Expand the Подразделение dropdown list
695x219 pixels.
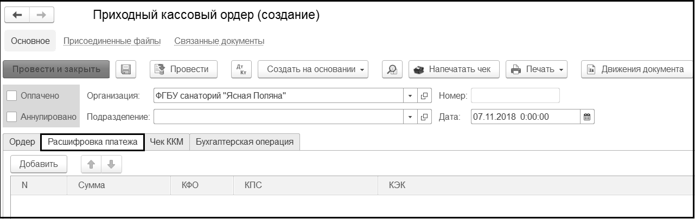tap(410, 117)
